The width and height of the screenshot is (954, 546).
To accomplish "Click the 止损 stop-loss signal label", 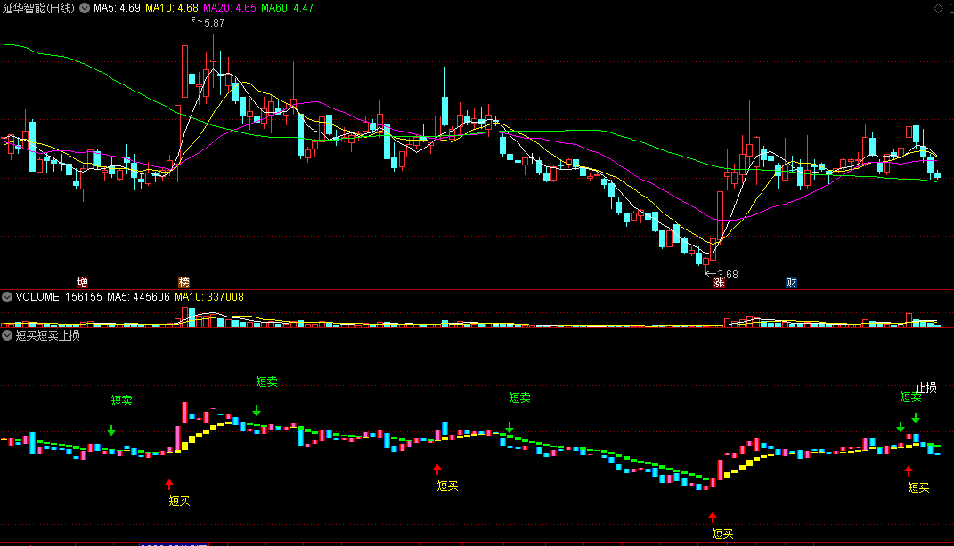I will click(x=926, y=388).
